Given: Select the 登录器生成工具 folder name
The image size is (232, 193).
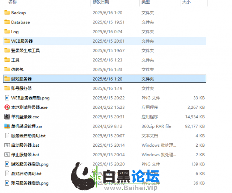Looking at the screenshot, I should [x=25, y=50].
